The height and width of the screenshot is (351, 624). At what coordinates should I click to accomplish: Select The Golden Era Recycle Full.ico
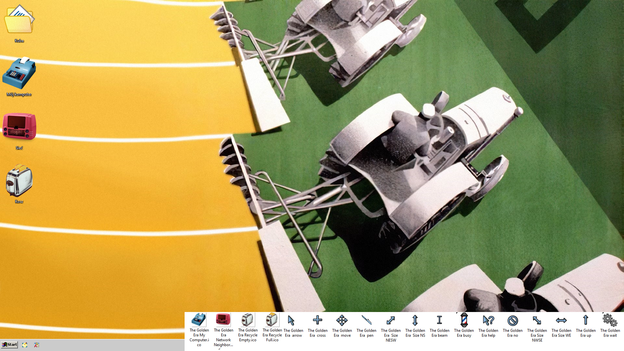(272, 320)
